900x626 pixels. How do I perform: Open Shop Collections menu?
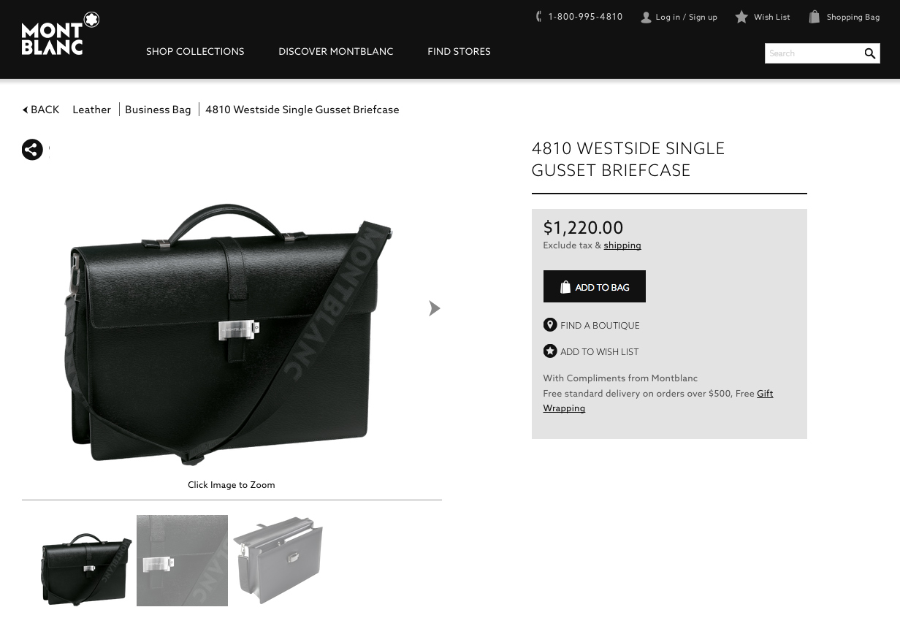coord(195,51)
